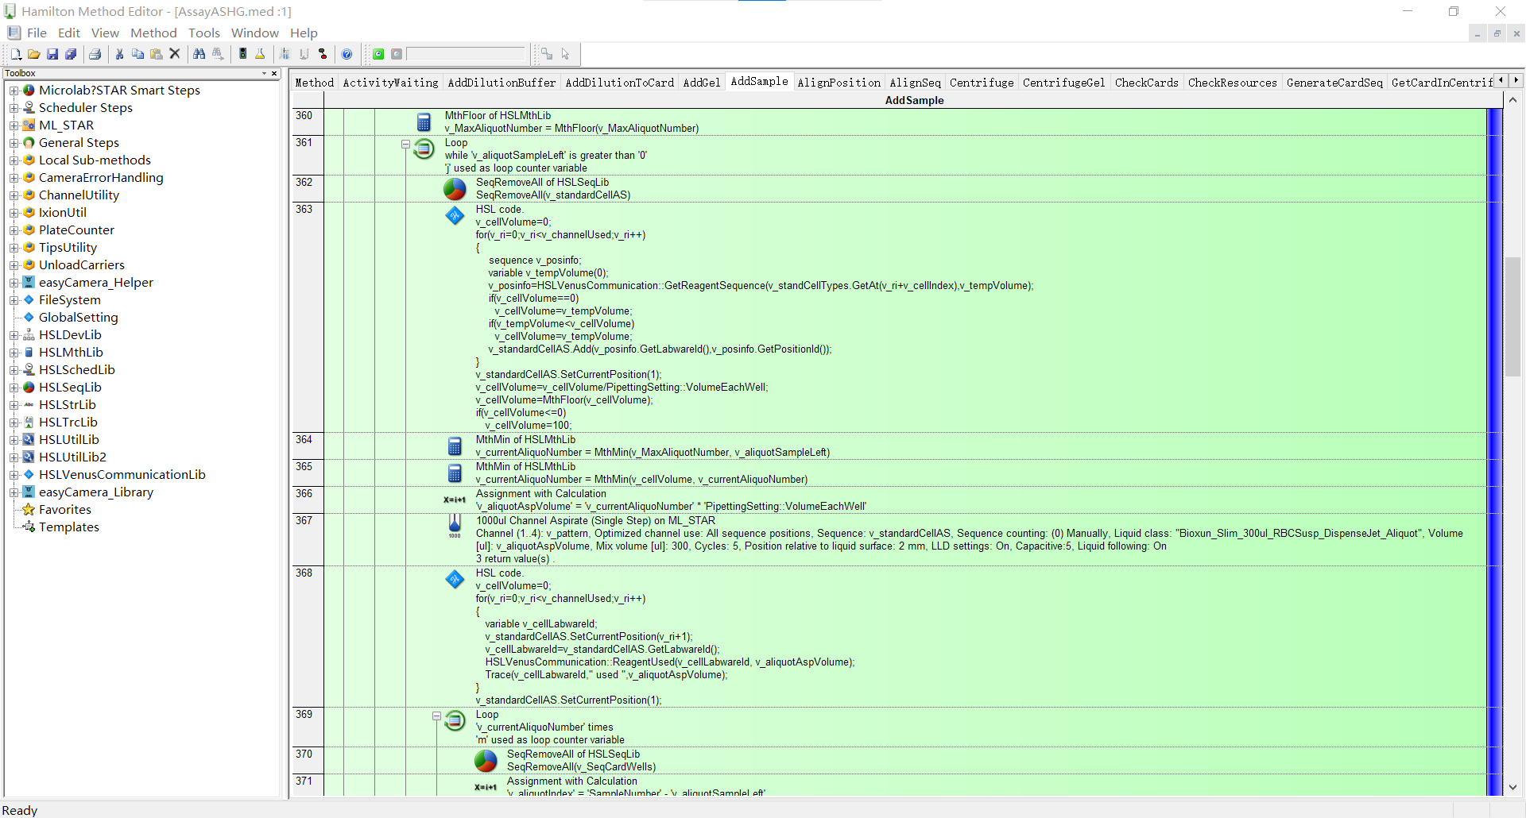The height and width of the screenshot is (818, 1526).
Task: Click the traffic light run icon
Action: (x=242, y=54)
